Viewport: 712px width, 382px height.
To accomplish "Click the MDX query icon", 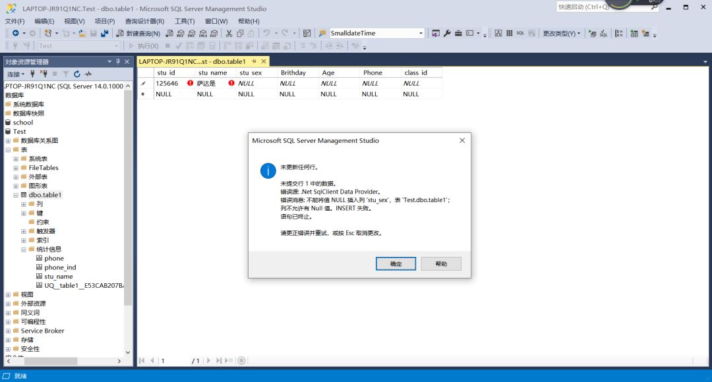I will (181, 33).
